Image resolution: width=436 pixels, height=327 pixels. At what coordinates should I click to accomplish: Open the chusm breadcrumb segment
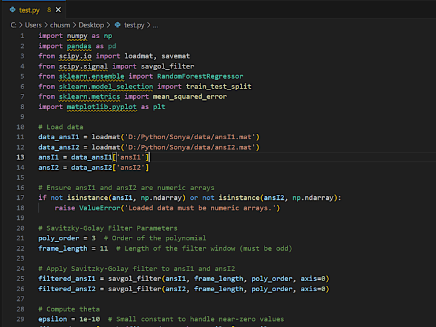click(x=60, y=25)
